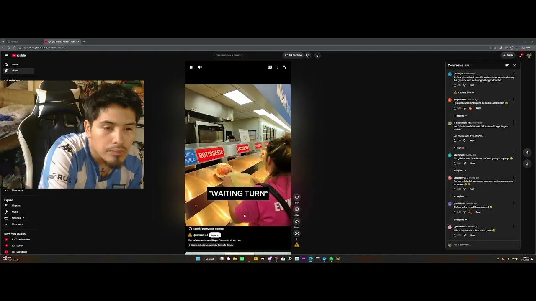Click the magnifier search button
This screenshot has width=536, height=301.
coord(308,55)
